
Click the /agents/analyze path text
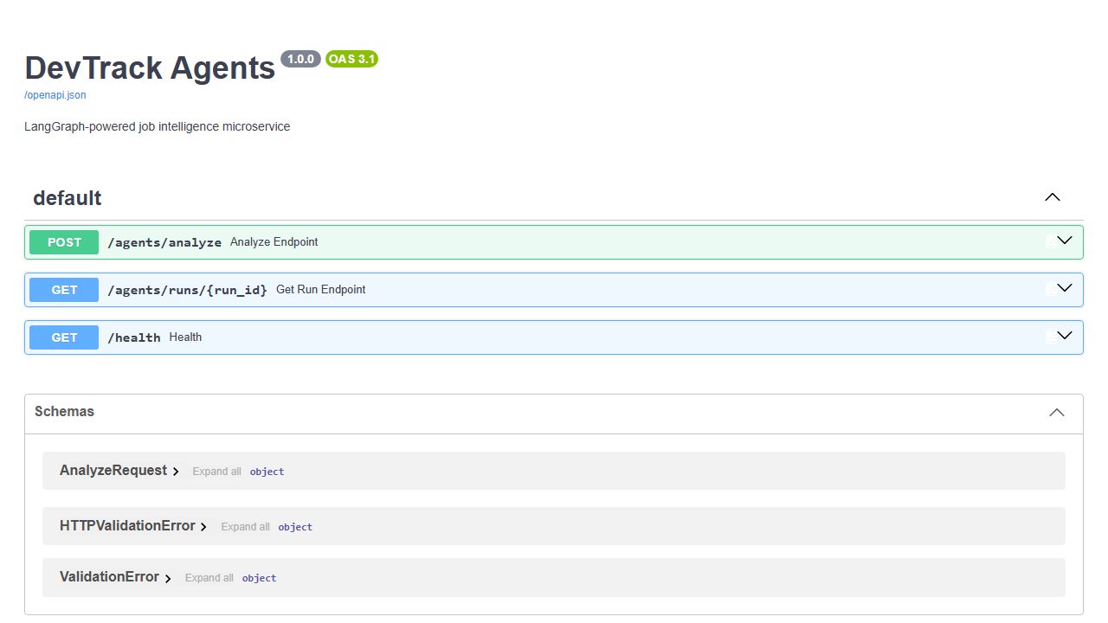coord(164,242)
